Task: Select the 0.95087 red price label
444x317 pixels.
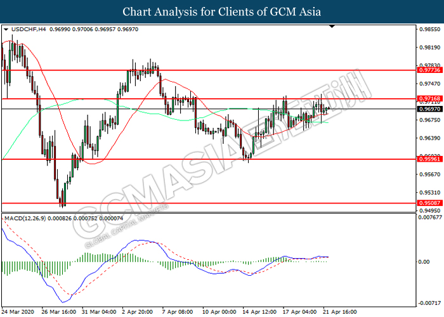Action: click(x=429, y=203)
